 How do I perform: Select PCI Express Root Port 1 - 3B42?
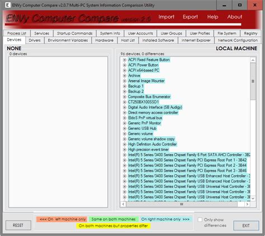coord(187,160)
